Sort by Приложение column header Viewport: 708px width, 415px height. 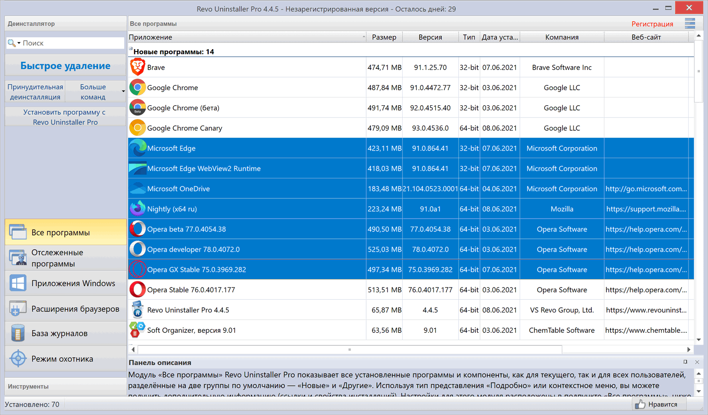[247, 37]
